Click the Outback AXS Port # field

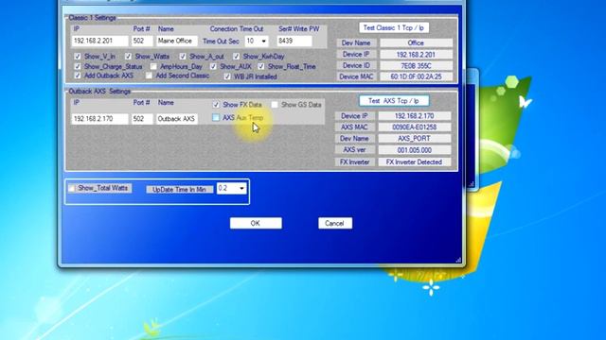[142, 119]
